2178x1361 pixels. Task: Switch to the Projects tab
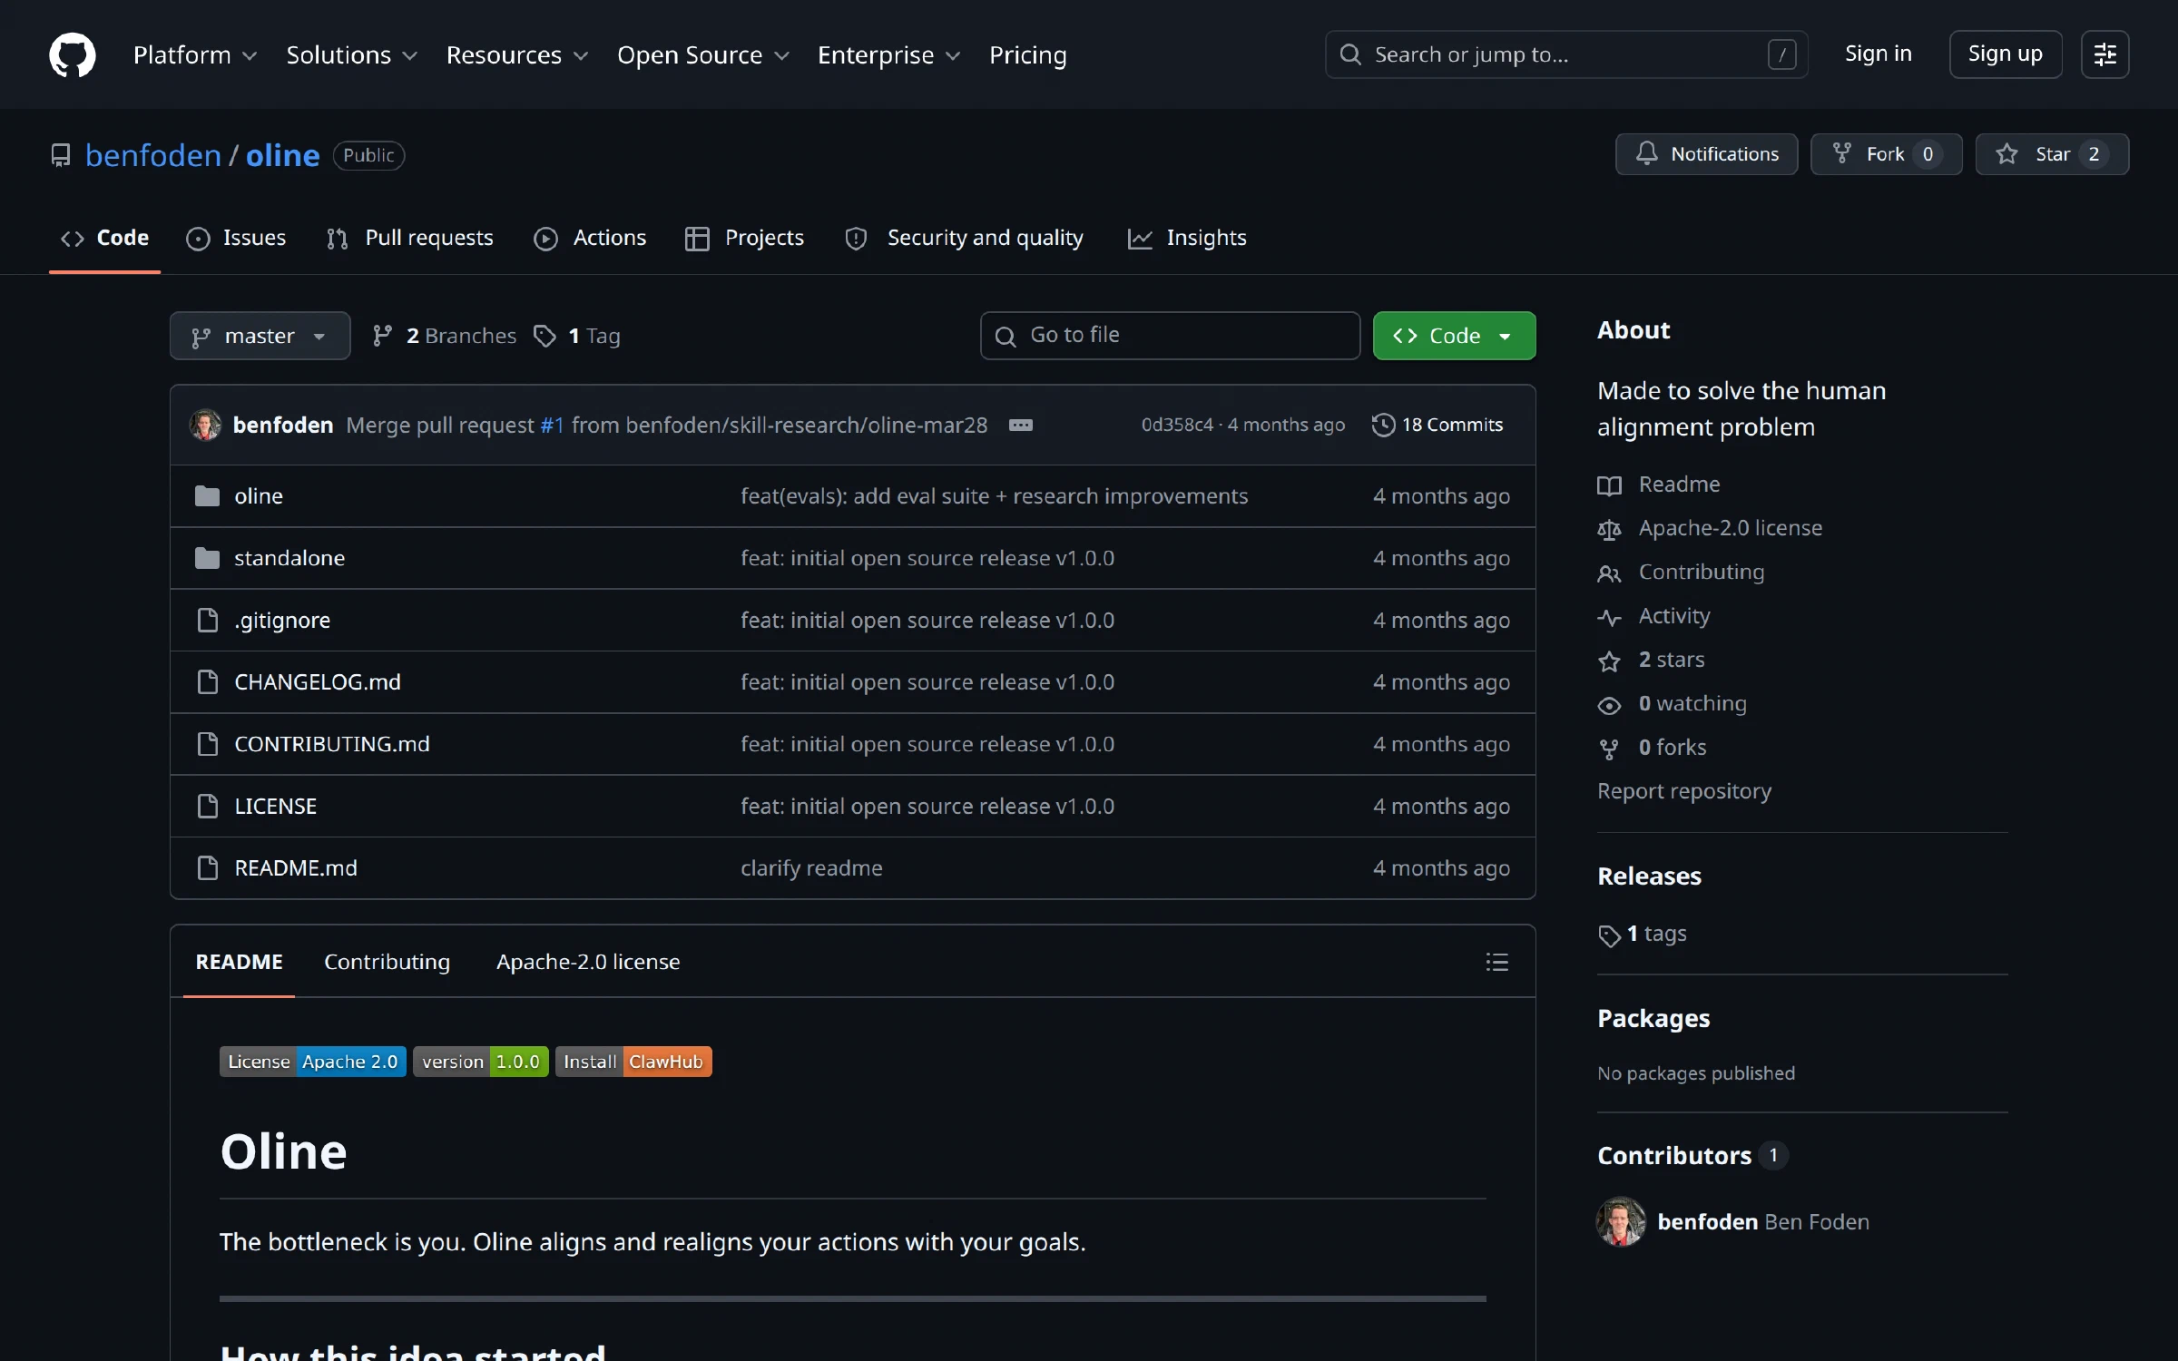point(745,238)
